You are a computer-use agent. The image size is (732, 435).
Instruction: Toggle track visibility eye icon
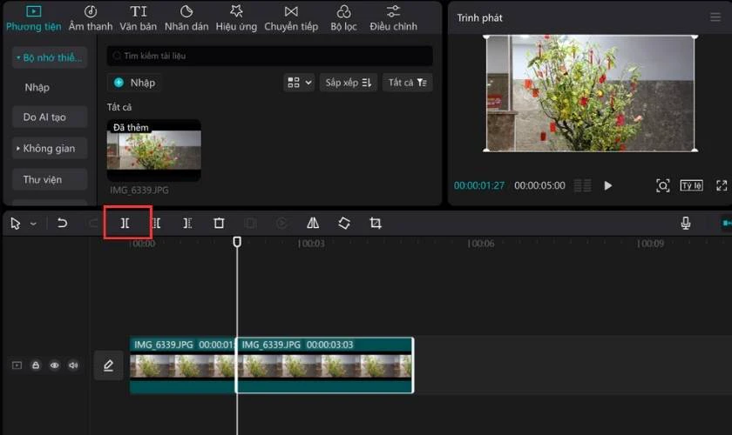[x=55, y=365]
